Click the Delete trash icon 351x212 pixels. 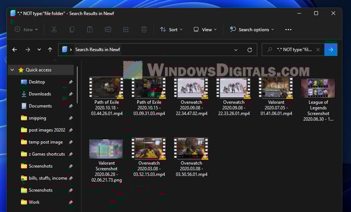point(144,29)
